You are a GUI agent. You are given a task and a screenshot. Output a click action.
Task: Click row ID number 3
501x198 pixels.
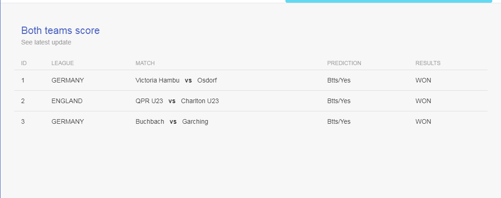(23, 122)
